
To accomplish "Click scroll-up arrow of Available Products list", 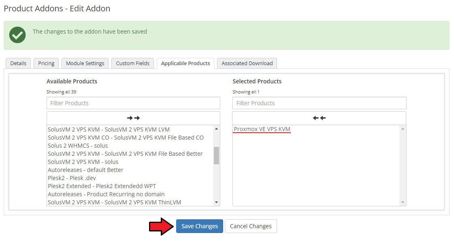I will coord(217,129).
